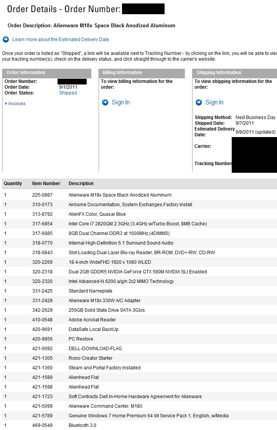This screenshot has width=277, height=430.
Task: Click Dual 2GB GDDR5 NVIDIA GeForce row
Action: coord(139,272)
